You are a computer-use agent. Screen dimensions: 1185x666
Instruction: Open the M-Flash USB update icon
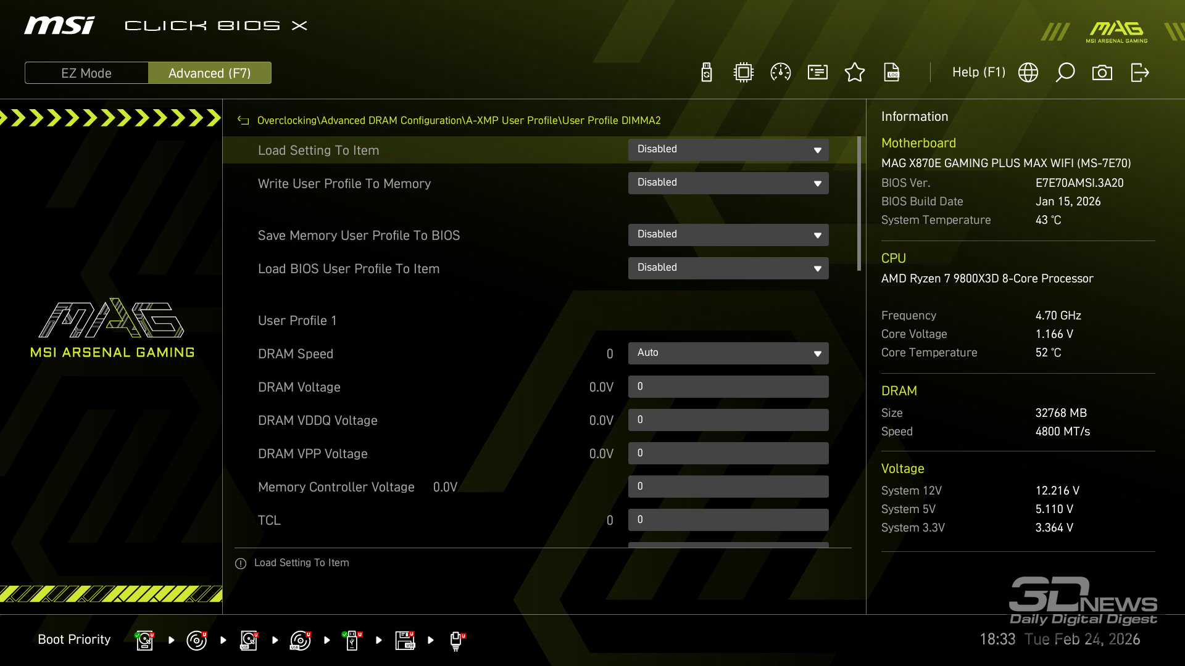707,73
